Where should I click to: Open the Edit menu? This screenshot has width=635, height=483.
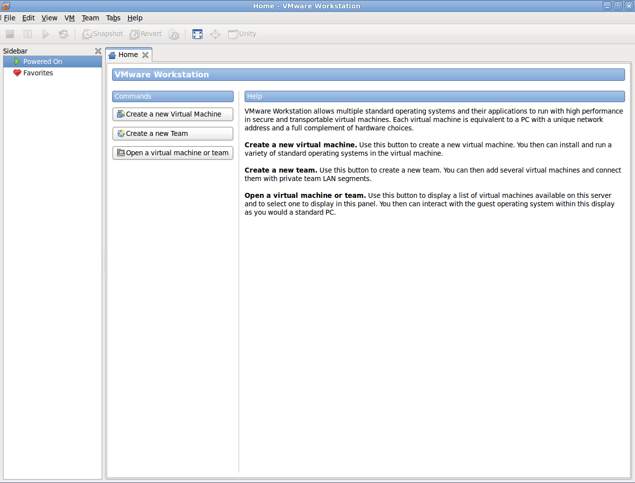[28, 18]
